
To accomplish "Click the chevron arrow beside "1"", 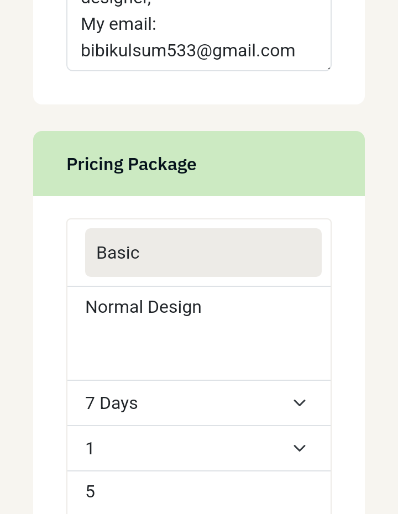I will (x=300, y=448).
